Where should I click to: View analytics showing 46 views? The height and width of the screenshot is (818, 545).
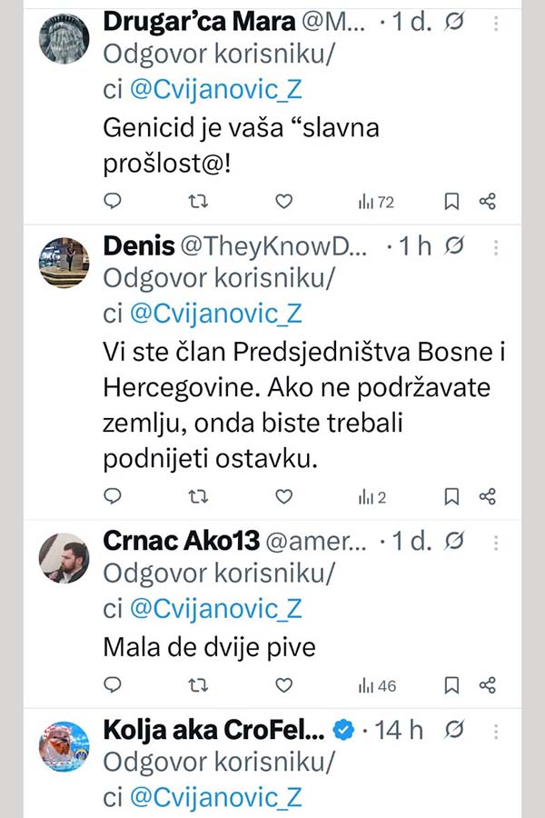[x=377, y=684]
